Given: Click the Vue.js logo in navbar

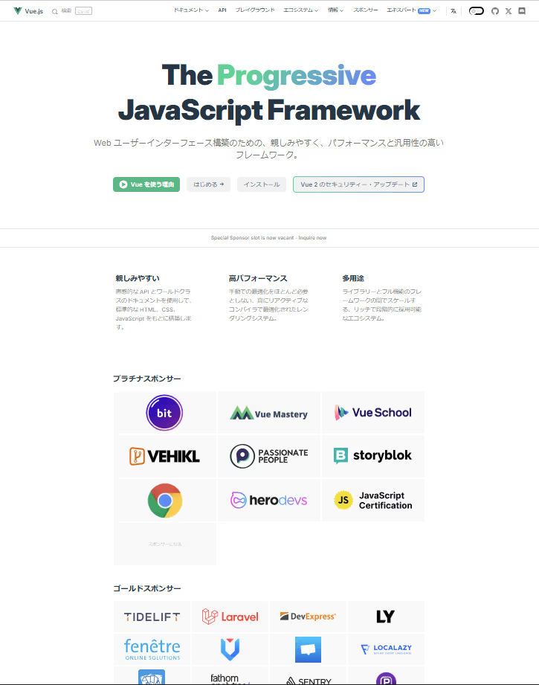Looking at the screenshot, I should [28, 11].
